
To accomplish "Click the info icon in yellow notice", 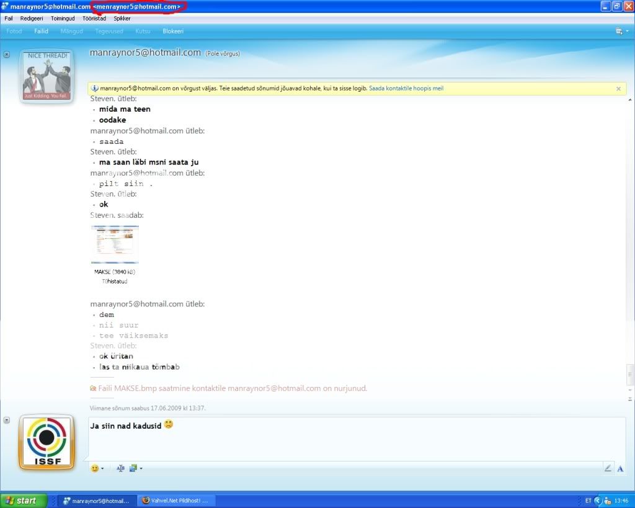I will click(x=94, y=89).
